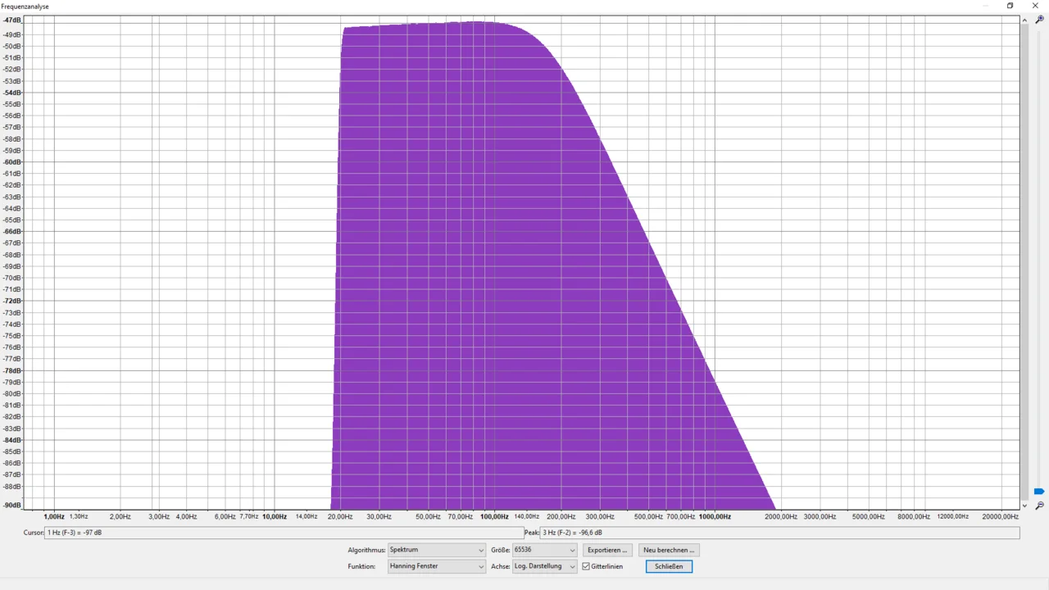Click the Peak readout field
The width and height of the screenshot is (1049, 590).
(x=779, y=533)
